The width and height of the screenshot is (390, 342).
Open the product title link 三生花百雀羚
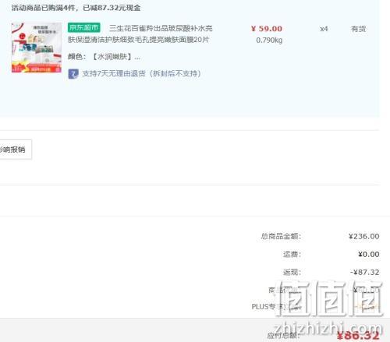161,28
